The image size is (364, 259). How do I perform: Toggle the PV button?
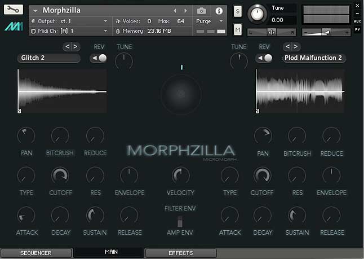[357, 29]
